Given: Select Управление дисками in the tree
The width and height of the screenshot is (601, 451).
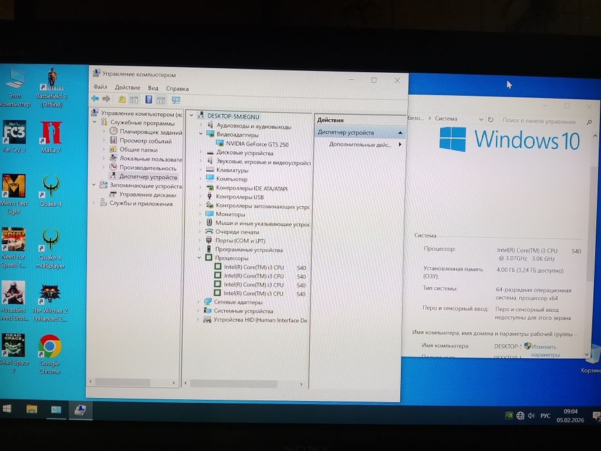Looking at the screenshot, I should (148, 195).
